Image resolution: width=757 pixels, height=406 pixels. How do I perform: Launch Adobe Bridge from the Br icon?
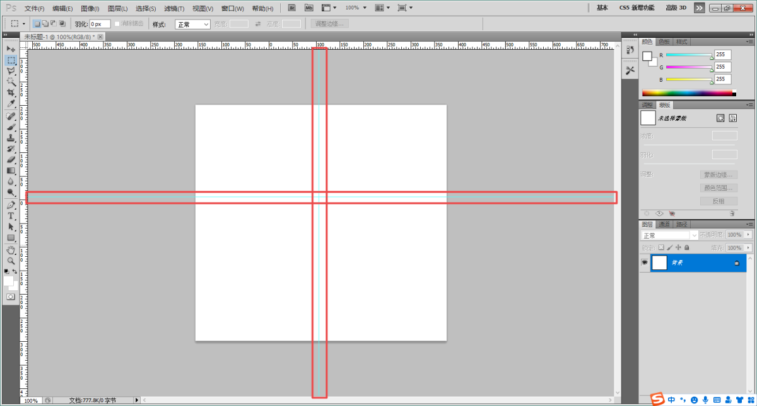(x=291, y=8)
